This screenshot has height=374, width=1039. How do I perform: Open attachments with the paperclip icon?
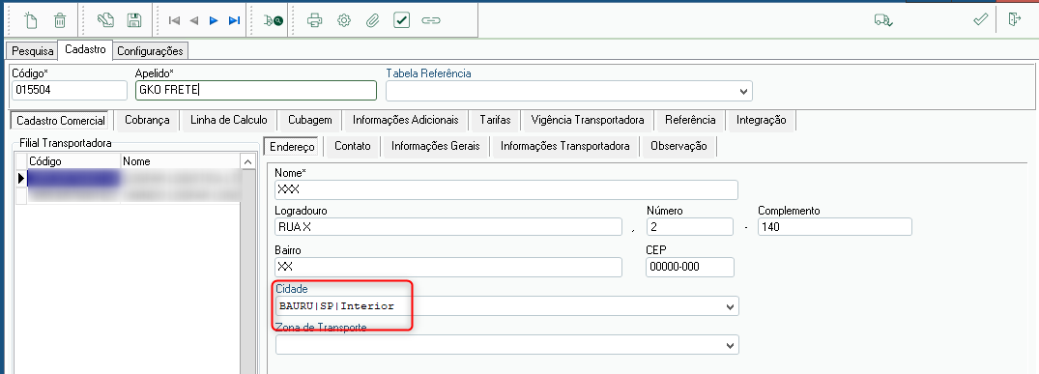pyautogui.click(x=372, y=20)
